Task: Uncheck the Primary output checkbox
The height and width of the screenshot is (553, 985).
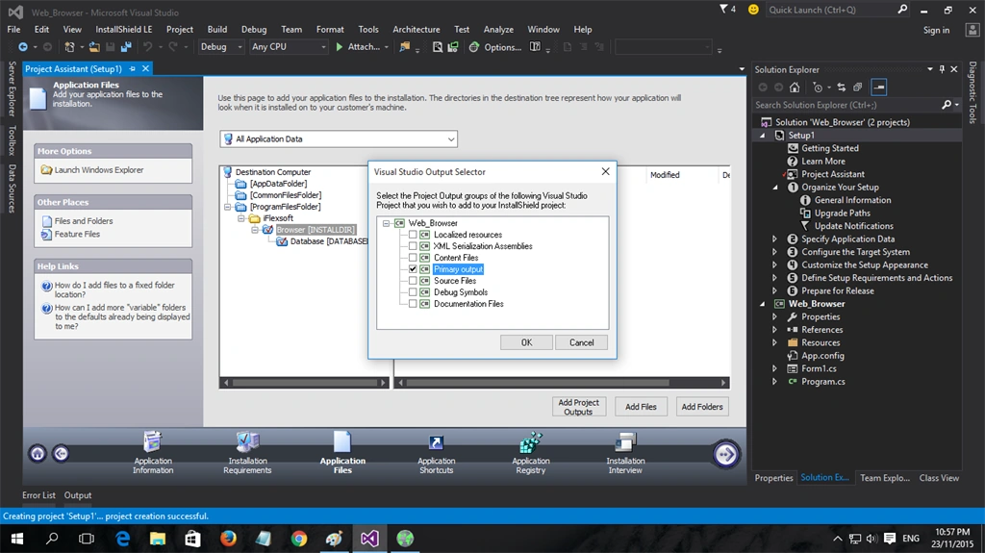Action: point(413,269)
